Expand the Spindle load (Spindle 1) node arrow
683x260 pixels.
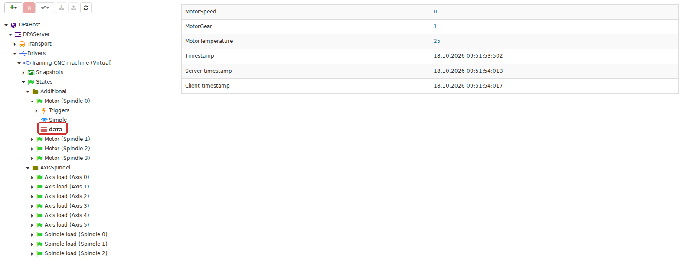[32, 244]
